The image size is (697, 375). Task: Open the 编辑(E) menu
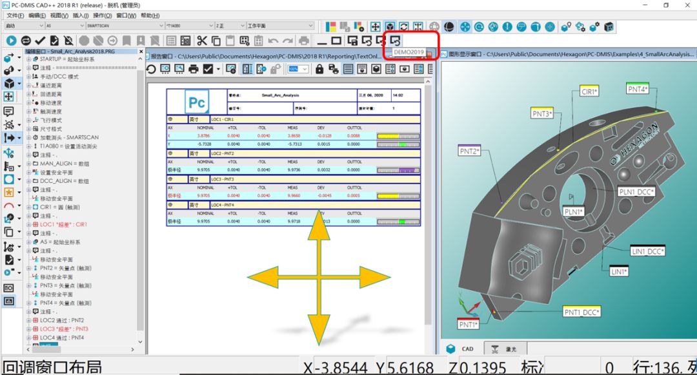point(37,15)
